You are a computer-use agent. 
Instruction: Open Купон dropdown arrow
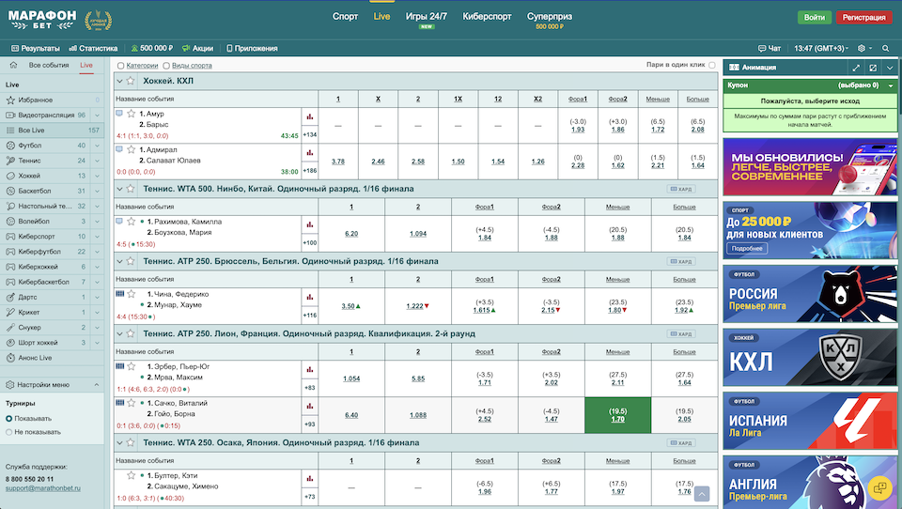[891, 85]
